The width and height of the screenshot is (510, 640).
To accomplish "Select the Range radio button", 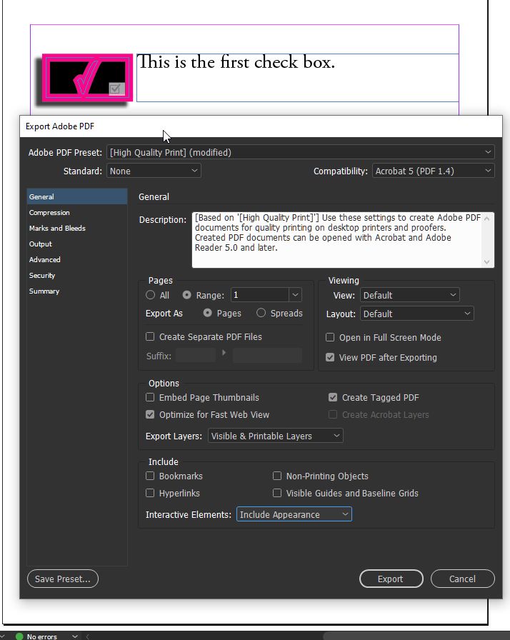I will [x=186, y=295].
